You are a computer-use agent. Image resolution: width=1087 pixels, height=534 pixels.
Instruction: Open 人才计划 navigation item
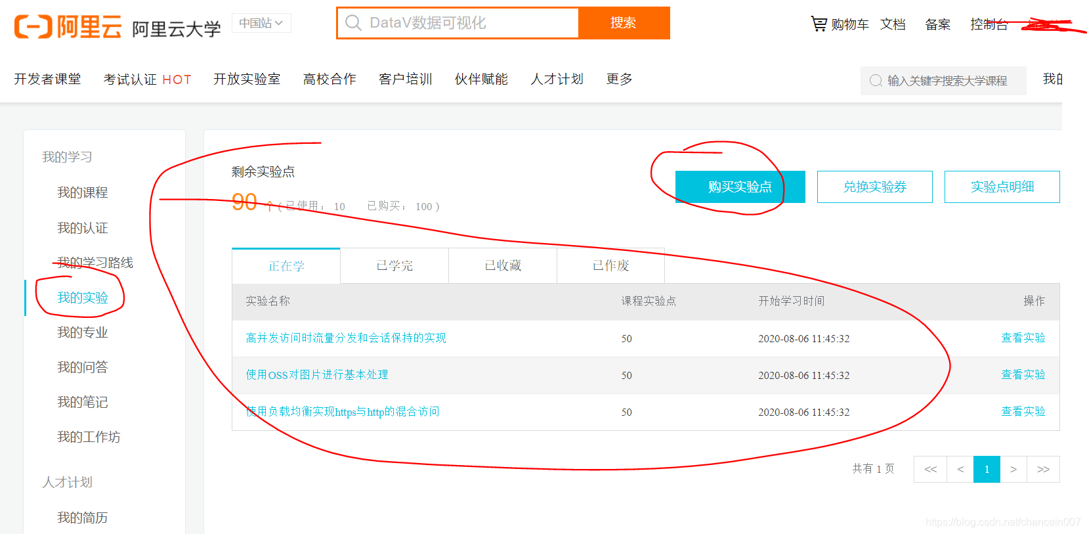click(x=557, y=79)
